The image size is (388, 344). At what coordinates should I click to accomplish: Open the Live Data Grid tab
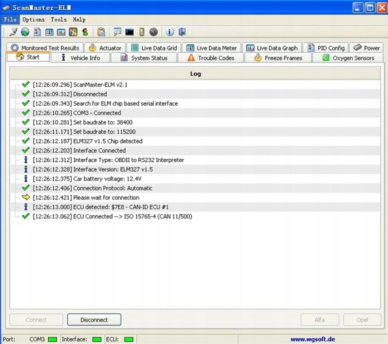[x=154, y=48]
